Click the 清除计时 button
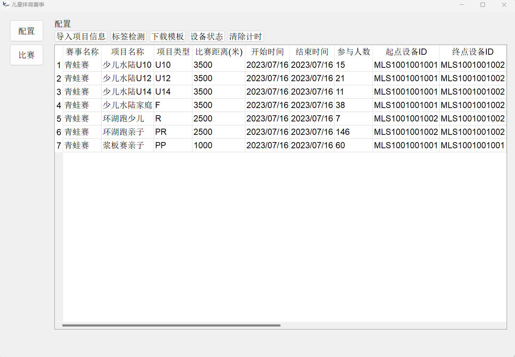Screen dimensions: 515x357 246,36
